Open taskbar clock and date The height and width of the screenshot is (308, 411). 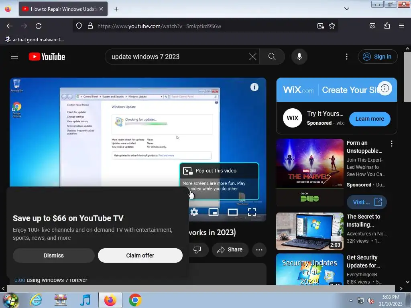pyautogui.click(x=391, y=300)
